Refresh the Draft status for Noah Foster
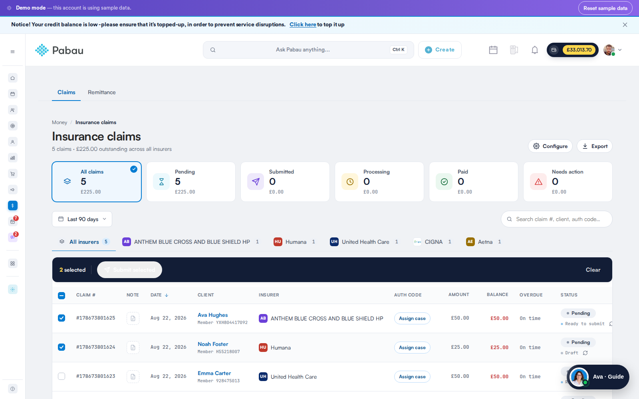Image resolution: width=639 pixels, height=399 pixels. 585,353
